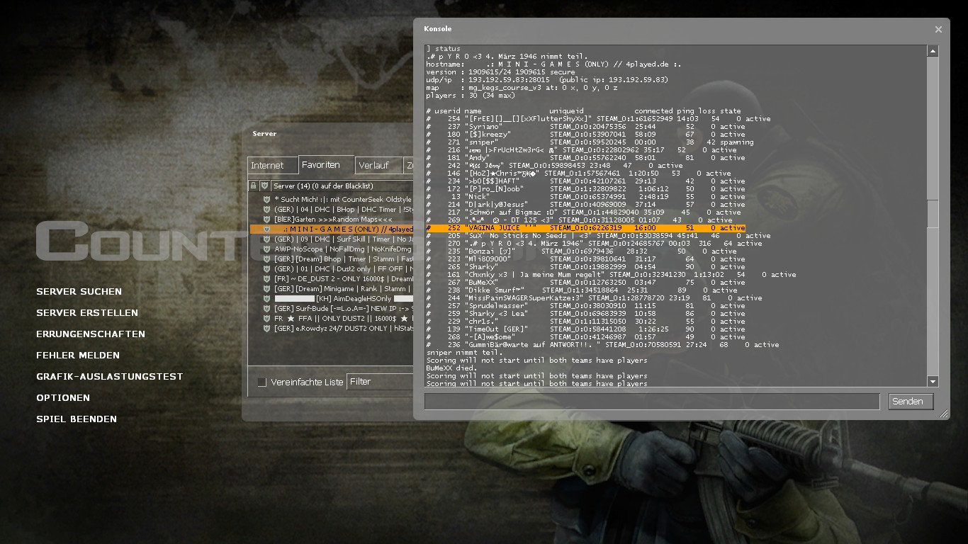Select '[GER] [Dream] Bhop | Timer' server
Screen dimensions: 968x544
332,259
